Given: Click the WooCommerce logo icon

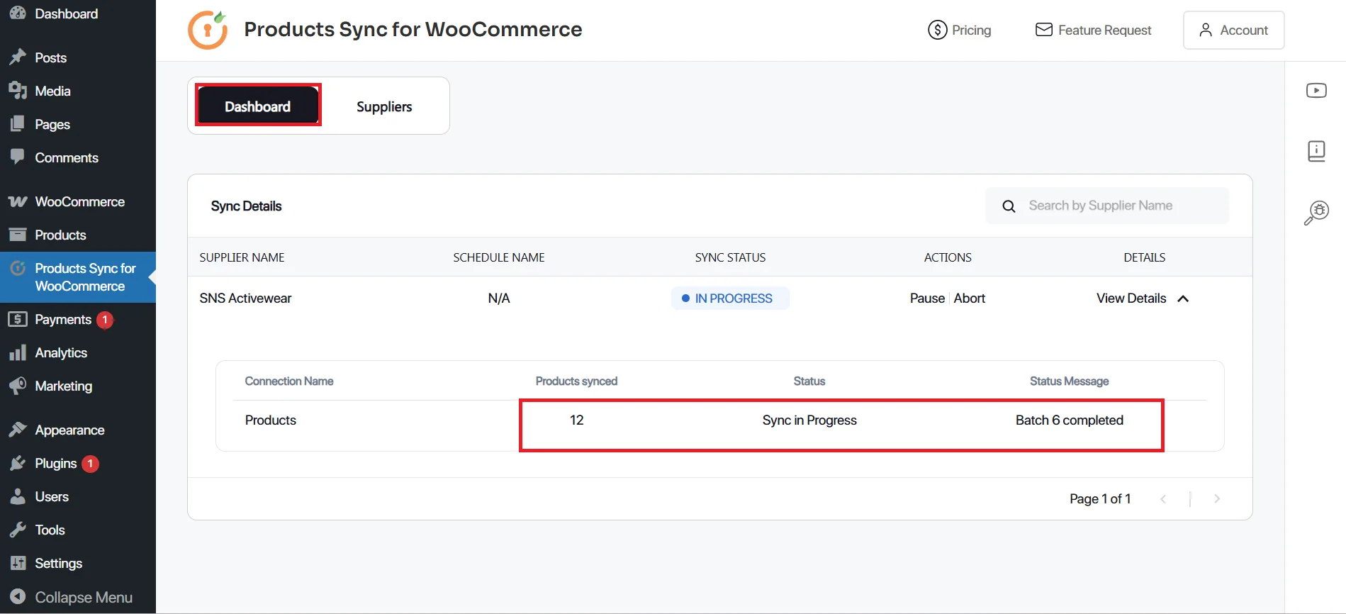Looking at the screenshot, I should (x=18, y=201).
